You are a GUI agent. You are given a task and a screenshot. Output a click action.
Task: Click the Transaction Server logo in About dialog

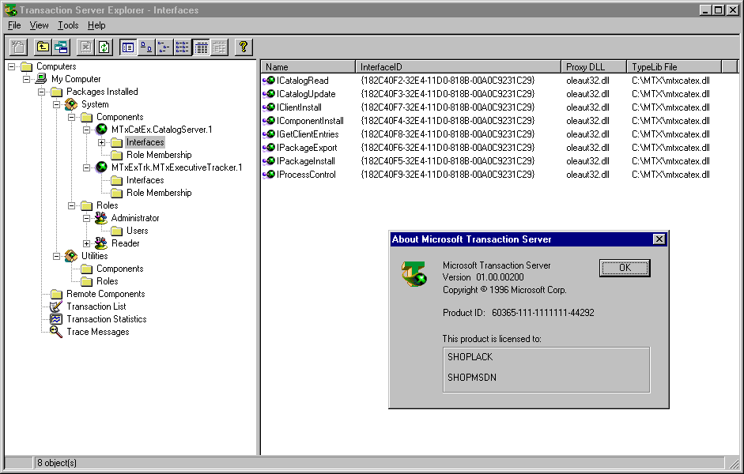click(414, 274)
